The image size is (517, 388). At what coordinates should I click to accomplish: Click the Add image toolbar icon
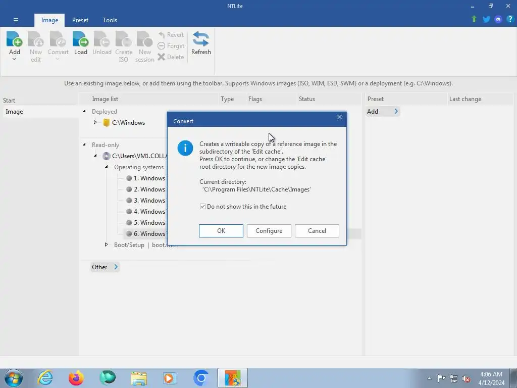[15, 39]
